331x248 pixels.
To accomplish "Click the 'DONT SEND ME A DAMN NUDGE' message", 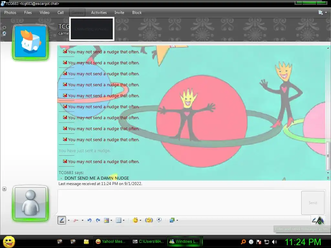I will (x=97, y=178).
